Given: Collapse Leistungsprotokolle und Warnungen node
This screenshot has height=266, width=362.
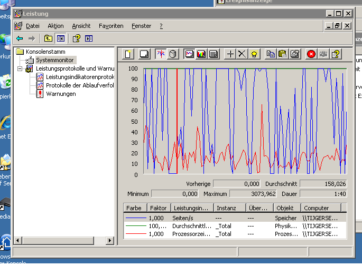Looking at the screenshot, I should click(20, 68).
